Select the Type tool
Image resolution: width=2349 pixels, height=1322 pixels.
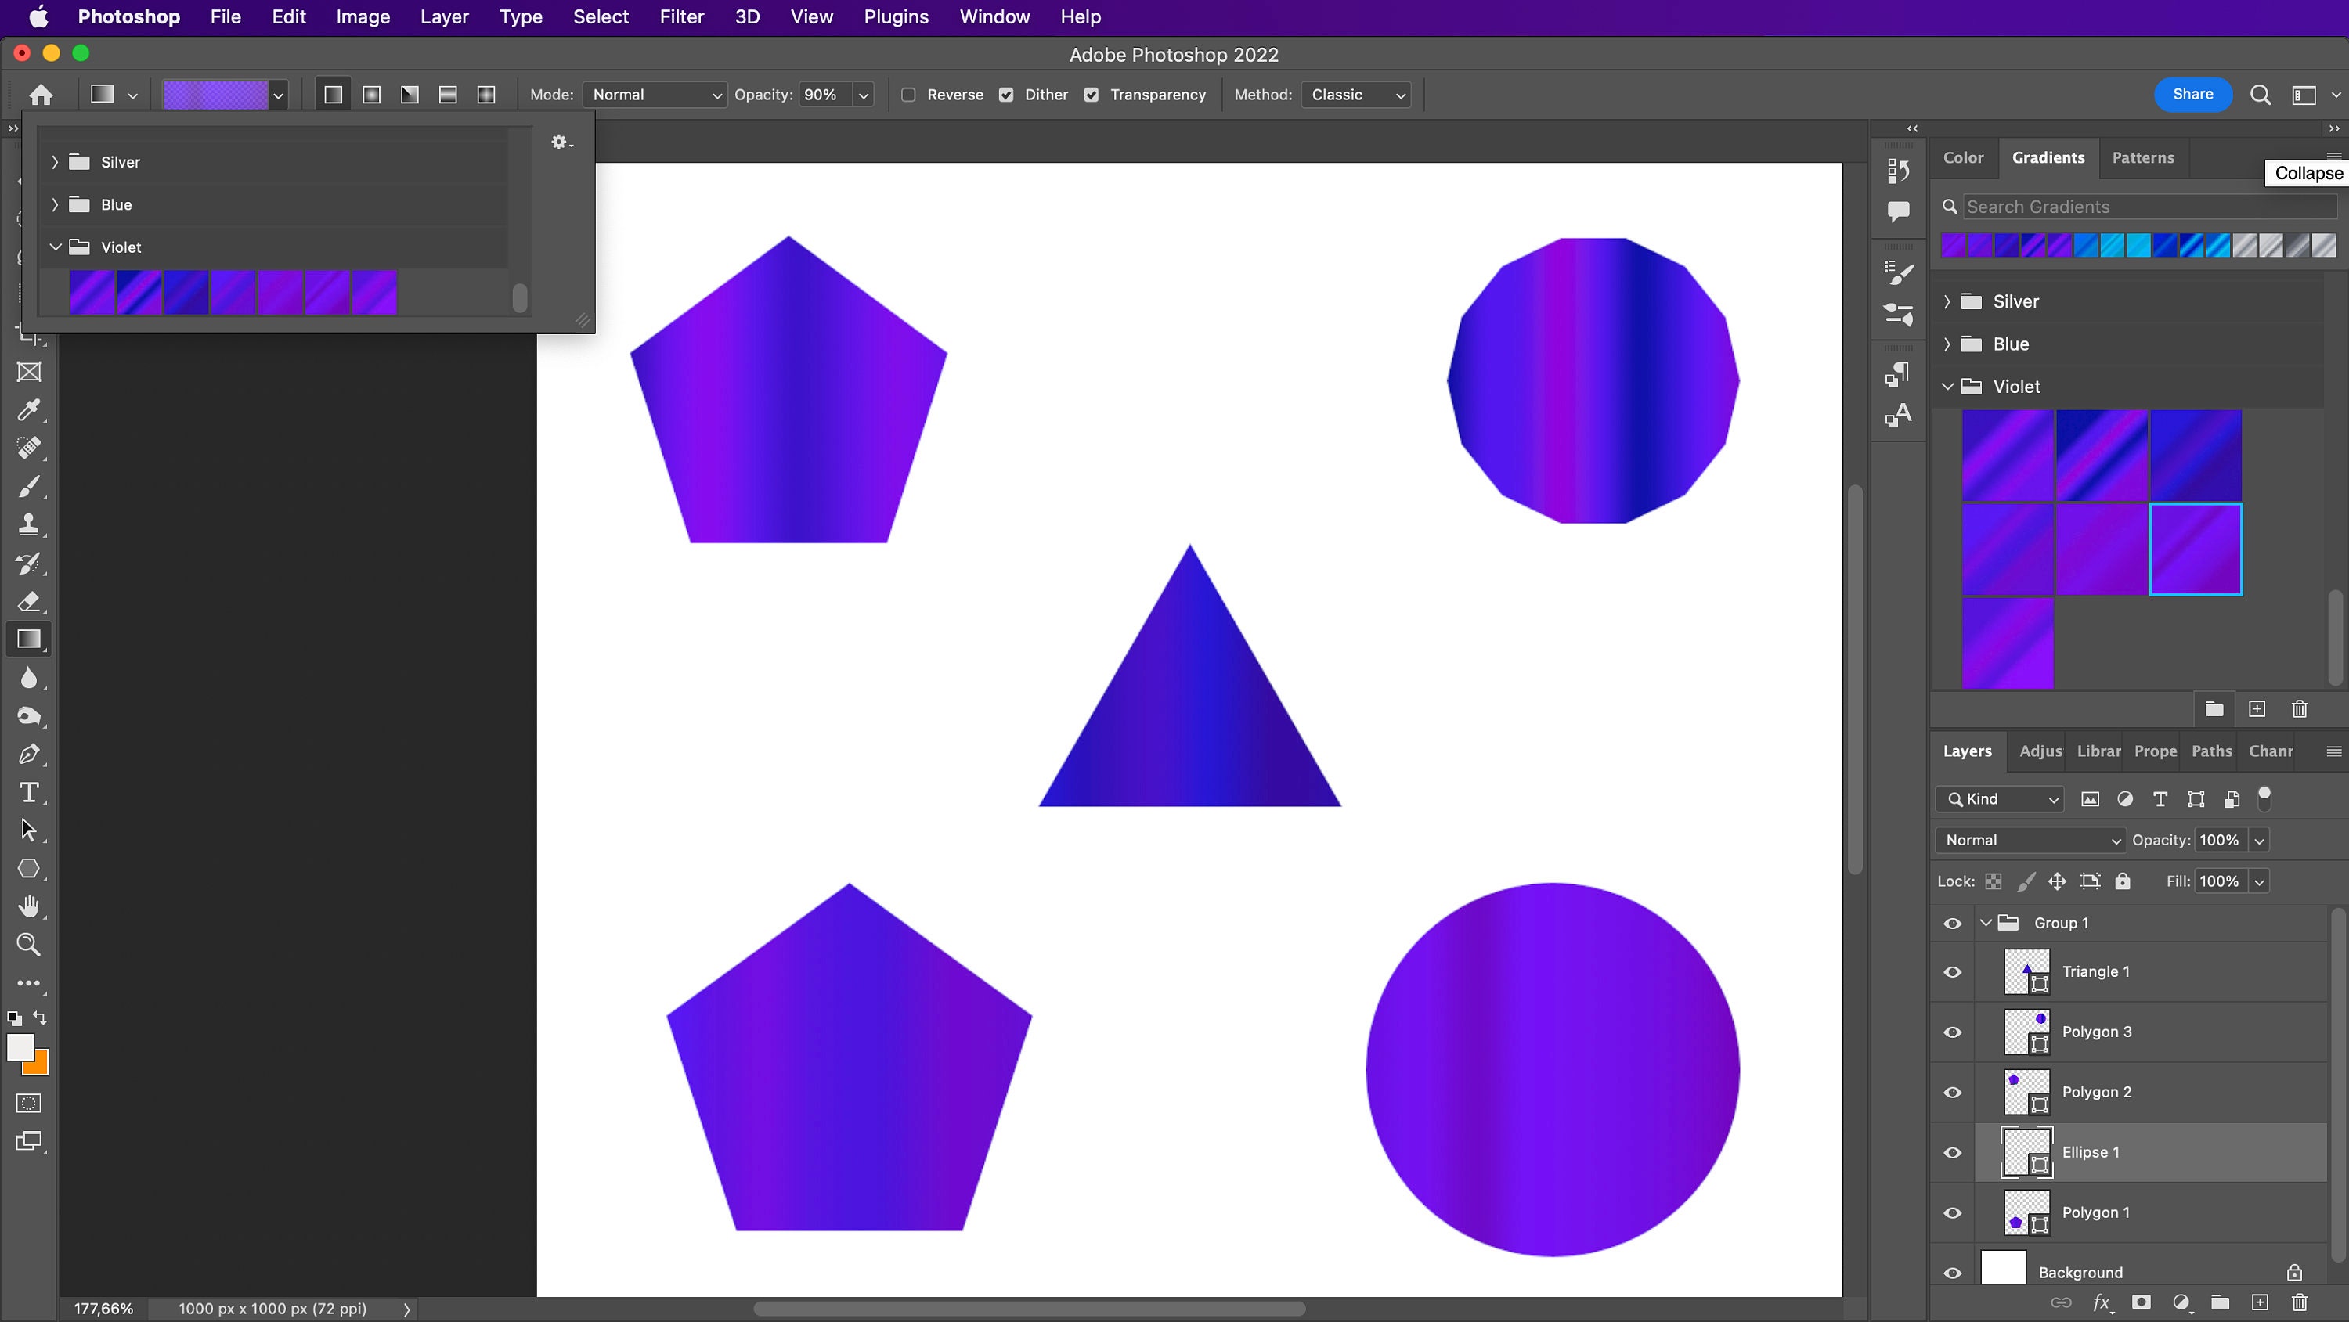[30, 792]
